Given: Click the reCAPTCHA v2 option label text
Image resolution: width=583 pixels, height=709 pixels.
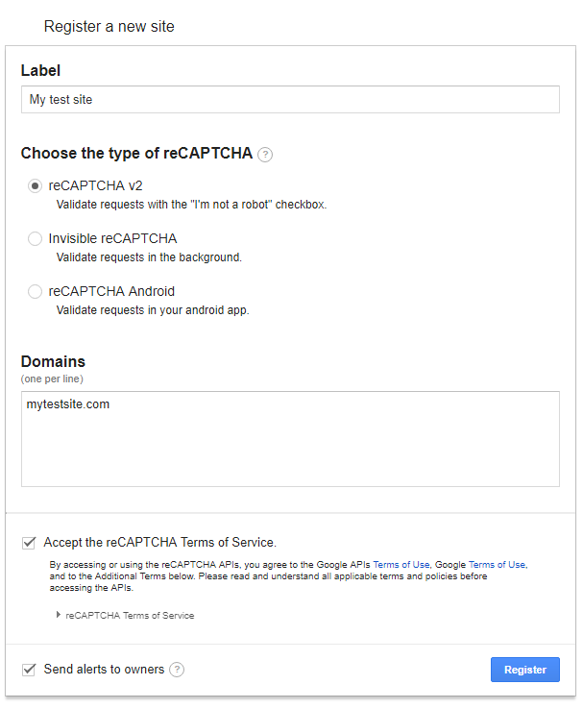Looking at the screenshot, I should pyautogui.click(x=95, y=185).
